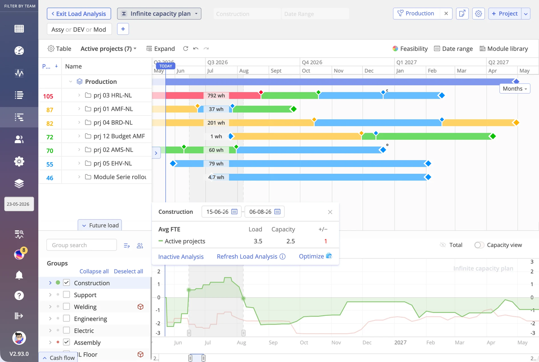
Task: Click the Group search input field
Action: tap(82, 245)
